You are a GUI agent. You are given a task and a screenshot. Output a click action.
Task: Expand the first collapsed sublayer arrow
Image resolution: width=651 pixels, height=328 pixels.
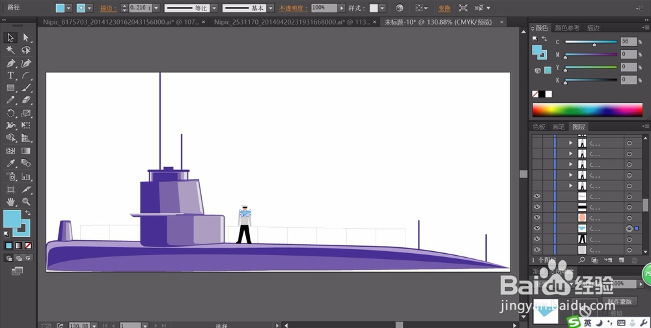pos(571,143)
